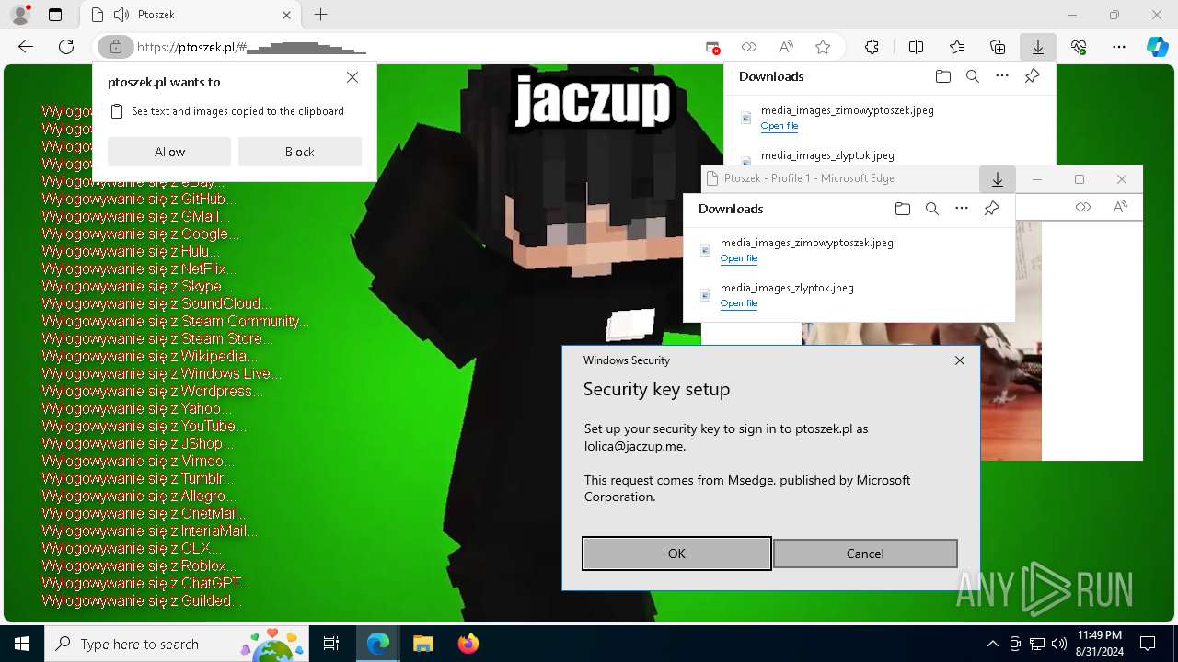Launch the Copilot sidebar

pos(1157,47)
